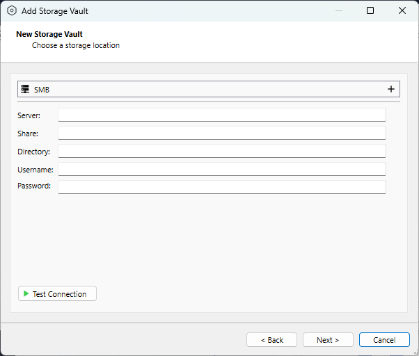Focus the Server input field
The height and width of the screenshot is (356, 419).
tap(221, 115)
